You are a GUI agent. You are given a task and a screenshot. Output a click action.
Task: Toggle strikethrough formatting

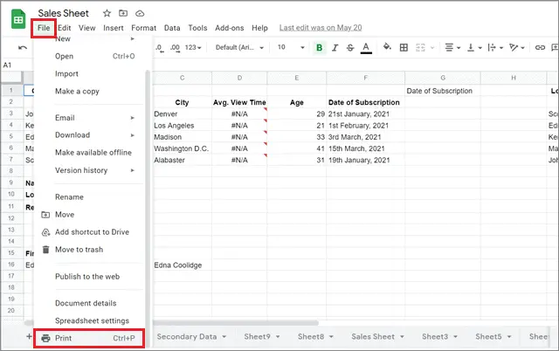point(349,47)
